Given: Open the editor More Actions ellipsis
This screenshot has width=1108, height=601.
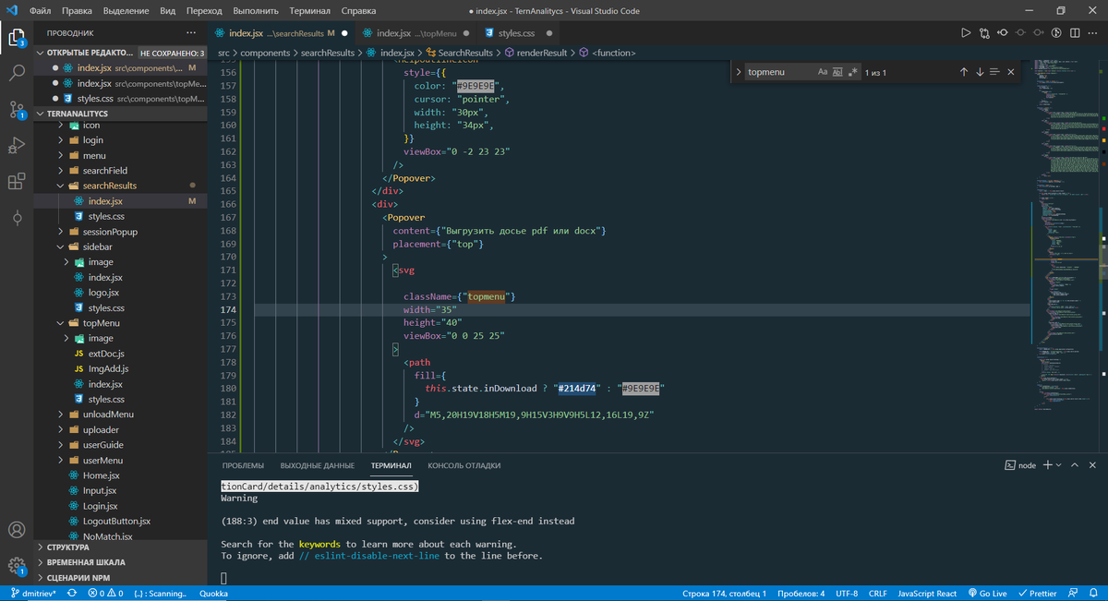Looking at the screenshot, I should 1091,33.
